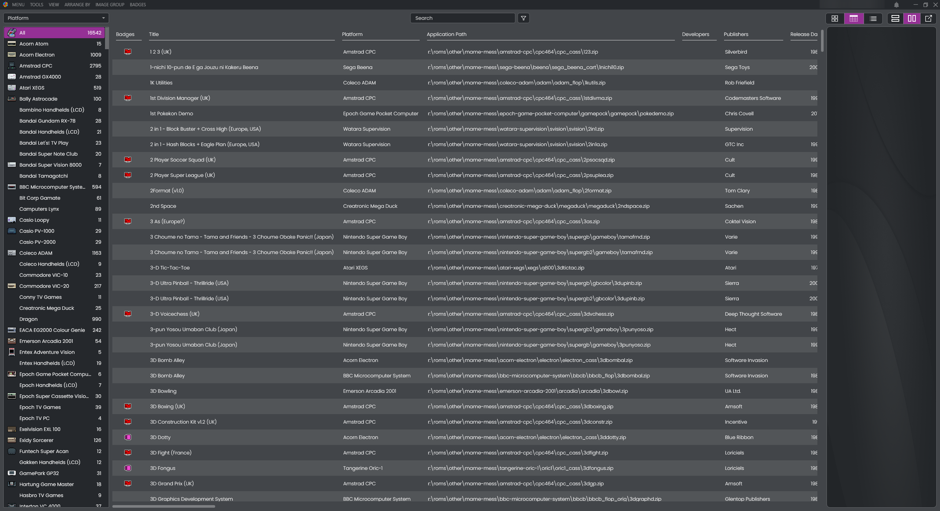Click the LaunchBox logo icon
Viewport: 940px width, 511px height.
tap(5, 4)
